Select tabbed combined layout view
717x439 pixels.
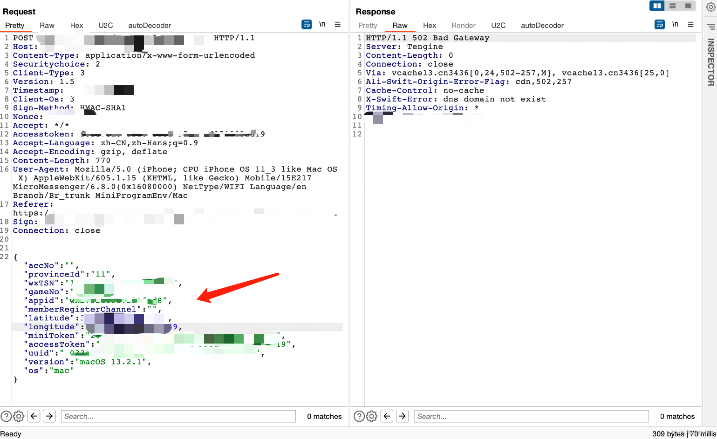tap(688, 6)
